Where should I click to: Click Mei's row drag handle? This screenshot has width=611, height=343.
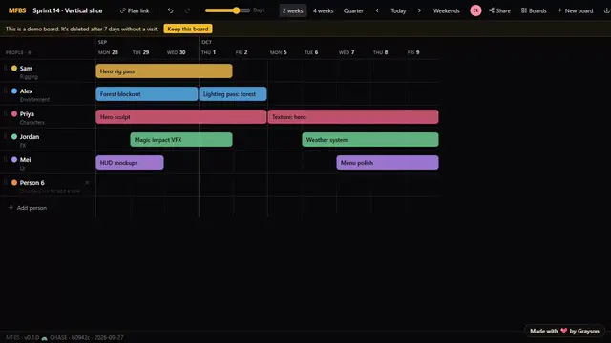[x=5, y=159]
